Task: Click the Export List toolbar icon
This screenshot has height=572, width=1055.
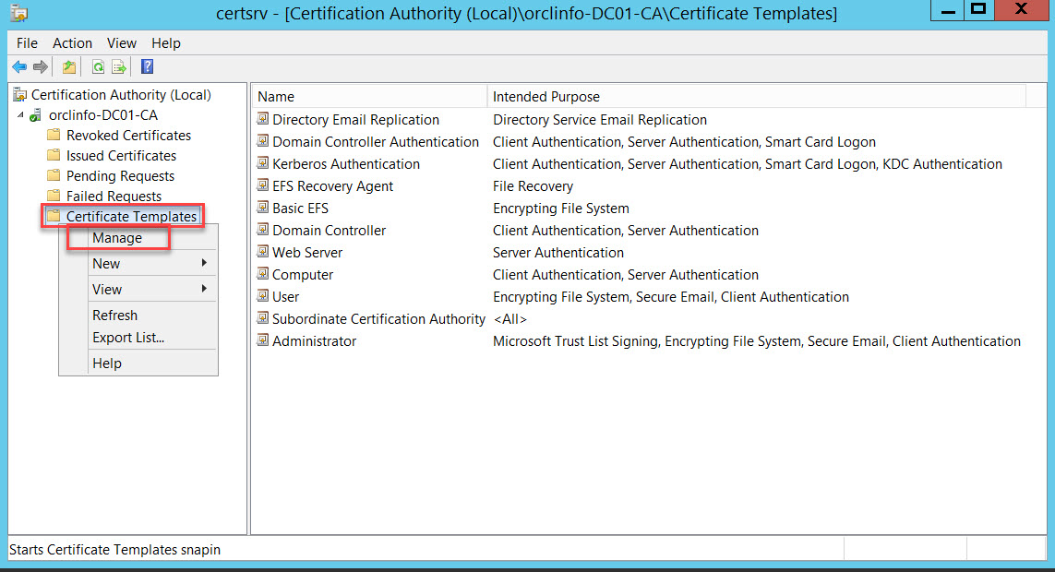Action: [x=119, y=66]
